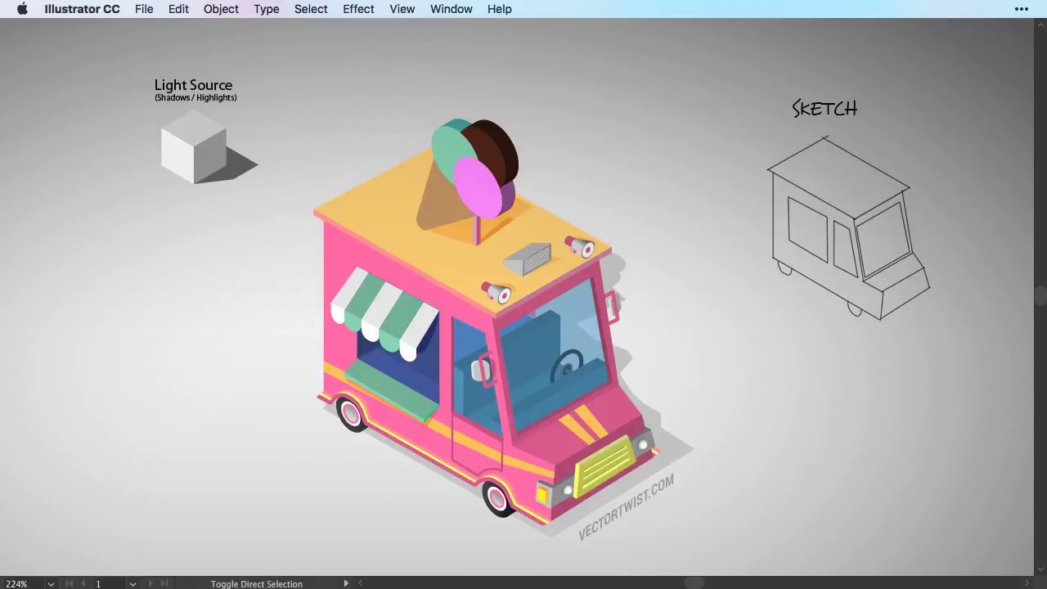
Task: Go to next artboard arrow
Action: (x=151, y=583)
